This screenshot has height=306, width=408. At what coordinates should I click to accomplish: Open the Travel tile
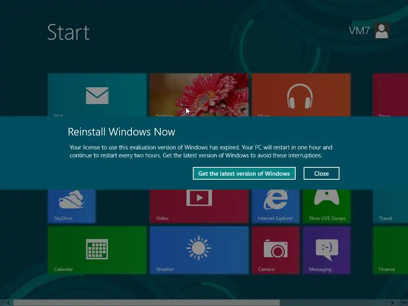tap(390, 206)
